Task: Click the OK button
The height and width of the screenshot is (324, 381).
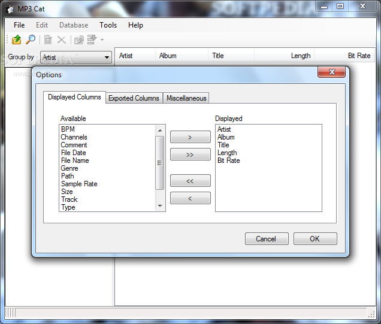Action: [315, 239]
